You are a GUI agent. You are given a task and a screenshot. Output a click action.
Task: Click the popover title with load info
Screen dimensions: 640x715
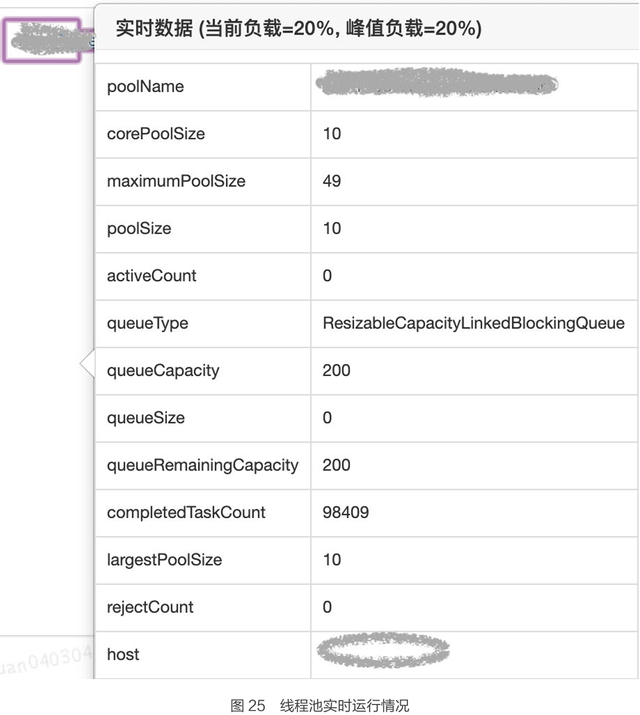tap(298, 28)
